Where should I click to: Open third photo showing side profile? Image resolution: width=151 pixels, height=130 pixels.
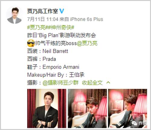(x=128, y=109)
